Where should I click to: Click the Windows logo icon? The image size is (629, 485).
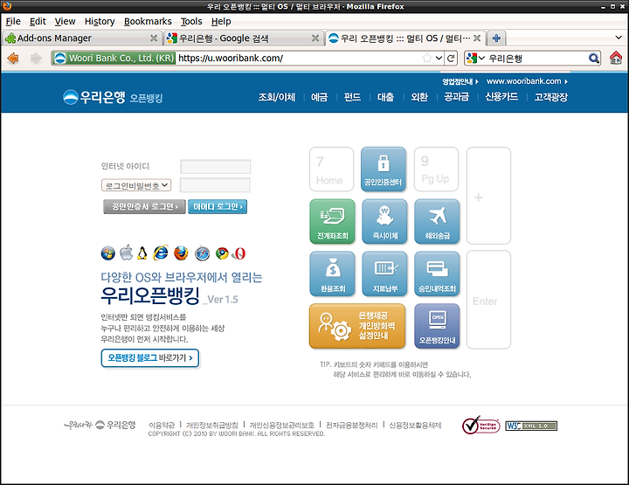tap(108, 253)
